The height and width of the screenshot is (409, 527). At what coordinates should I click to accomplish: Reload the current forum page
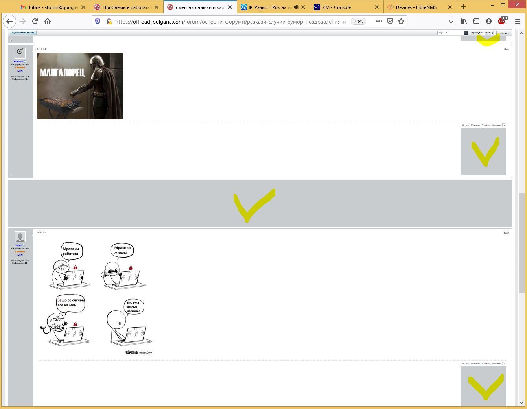[x=35, y=21]
